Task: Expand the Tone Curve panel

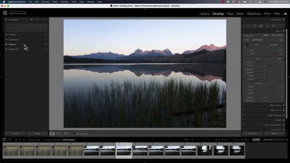Action: [283, 105]
